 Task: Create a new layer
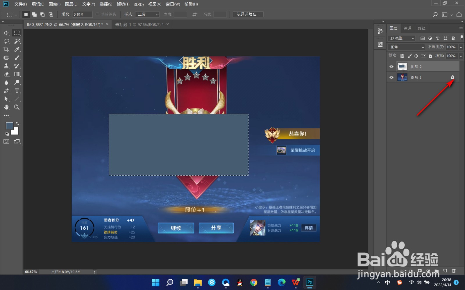445,271
